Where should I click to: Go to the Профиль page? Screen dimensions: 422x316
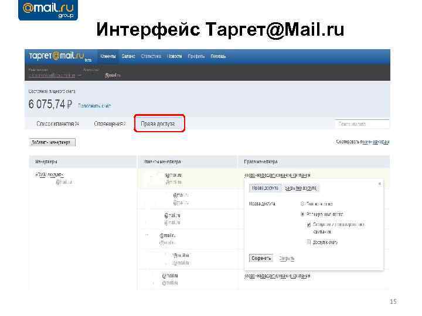(x=196, y=56)
